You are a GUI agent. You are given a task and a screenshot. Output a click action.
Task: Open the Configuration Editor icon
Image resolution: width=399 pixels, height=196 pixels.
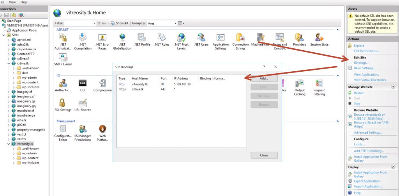(63, 130)
